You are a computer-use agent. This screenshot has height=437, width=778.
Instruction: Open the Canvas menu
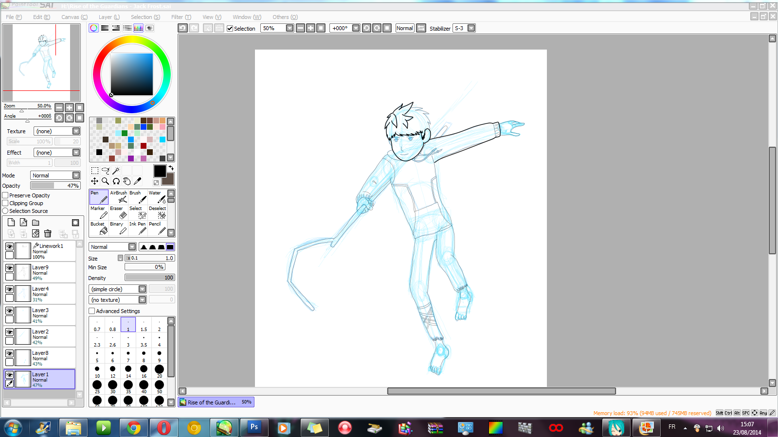pyautogui.click(x=74, y=17)
